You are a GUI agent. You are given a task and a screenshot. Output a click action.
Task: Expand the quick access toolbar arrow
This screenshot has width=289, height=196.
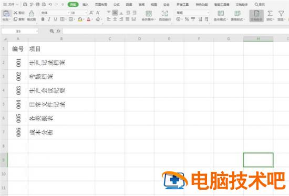pyautogui.click(x=63, y=4)
